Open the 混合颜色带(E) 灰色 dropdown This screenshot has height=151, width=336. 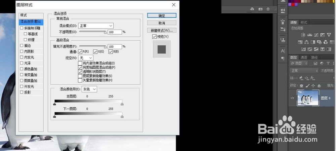pos(89,89)
